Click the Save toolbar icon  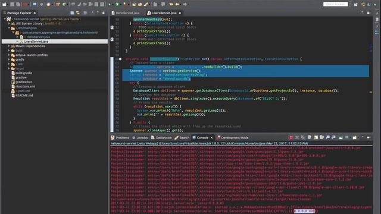coord(12,4)
